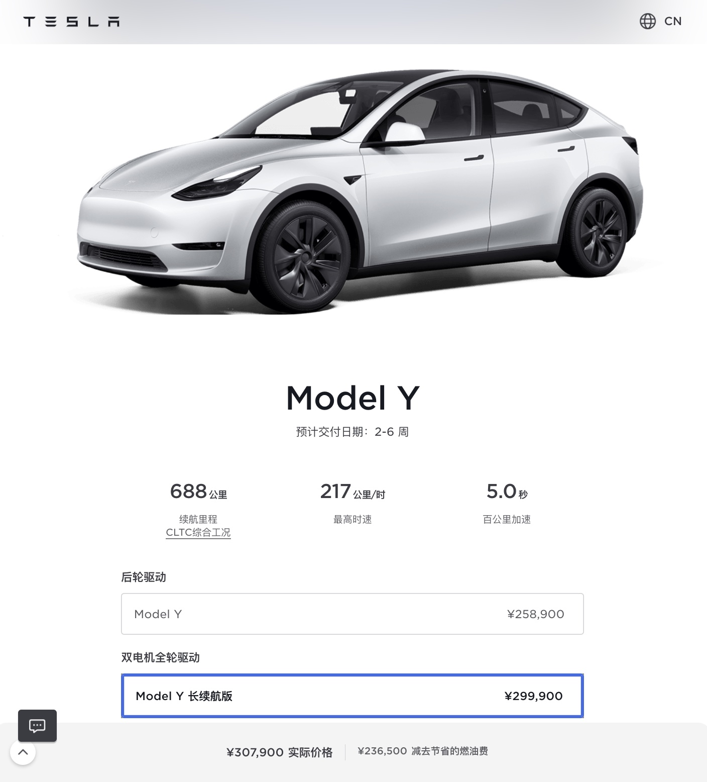Click the white side mirror on the car
707x782 pixels.
[x=403, y=131]
